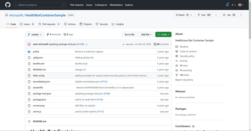251x131 pixels.
Task: Click the Report repository link
Action: pyautogui.click(x=184, y=80)
